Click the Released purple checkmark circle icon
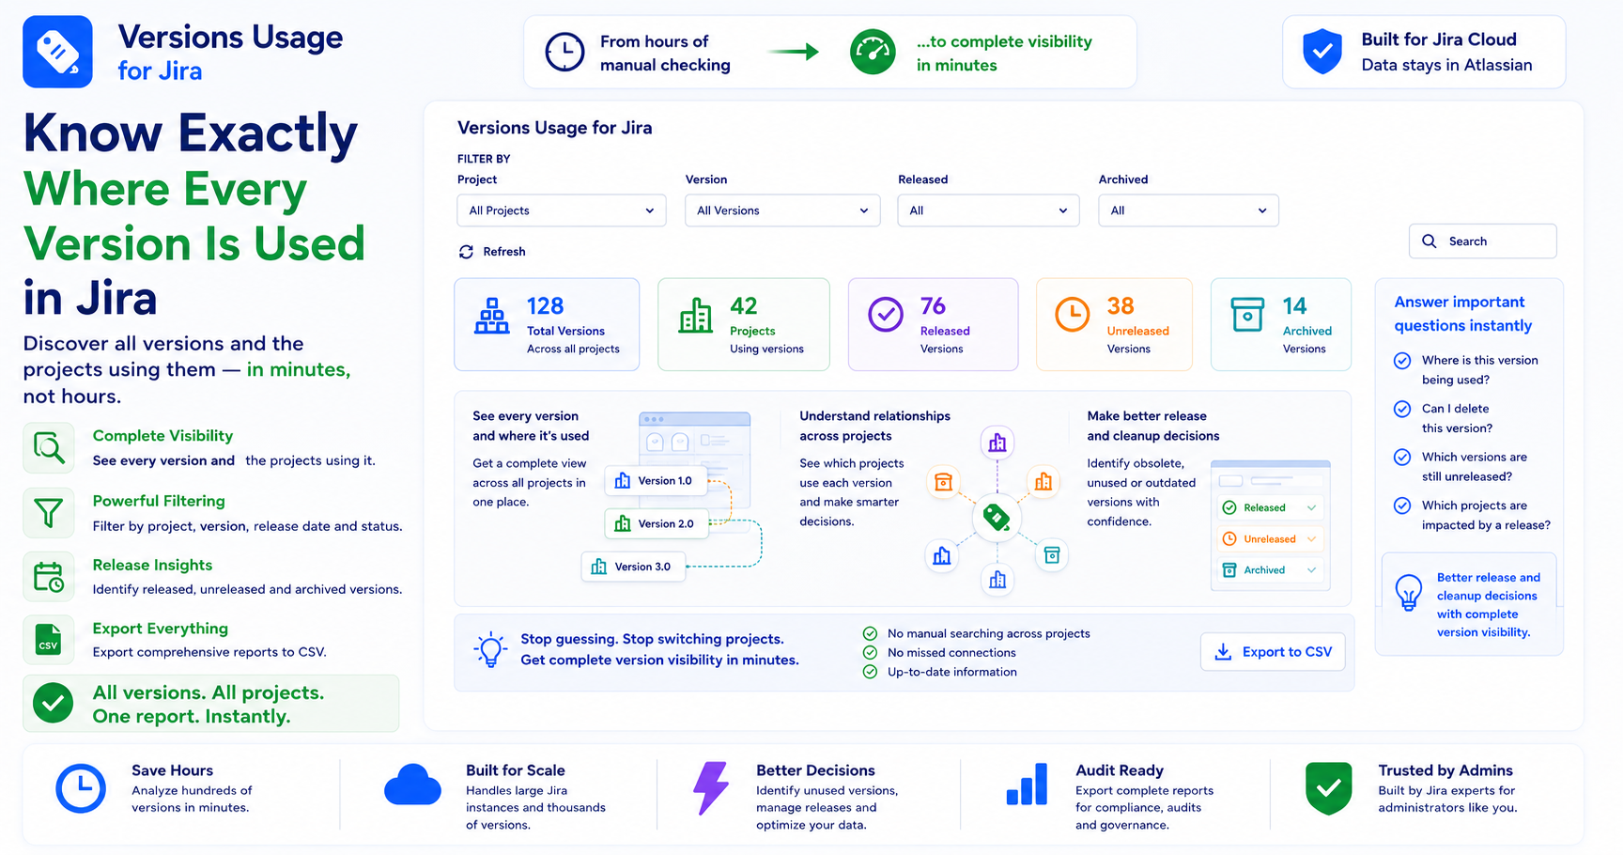This screenshot has height=855, width=1623. 885,315
